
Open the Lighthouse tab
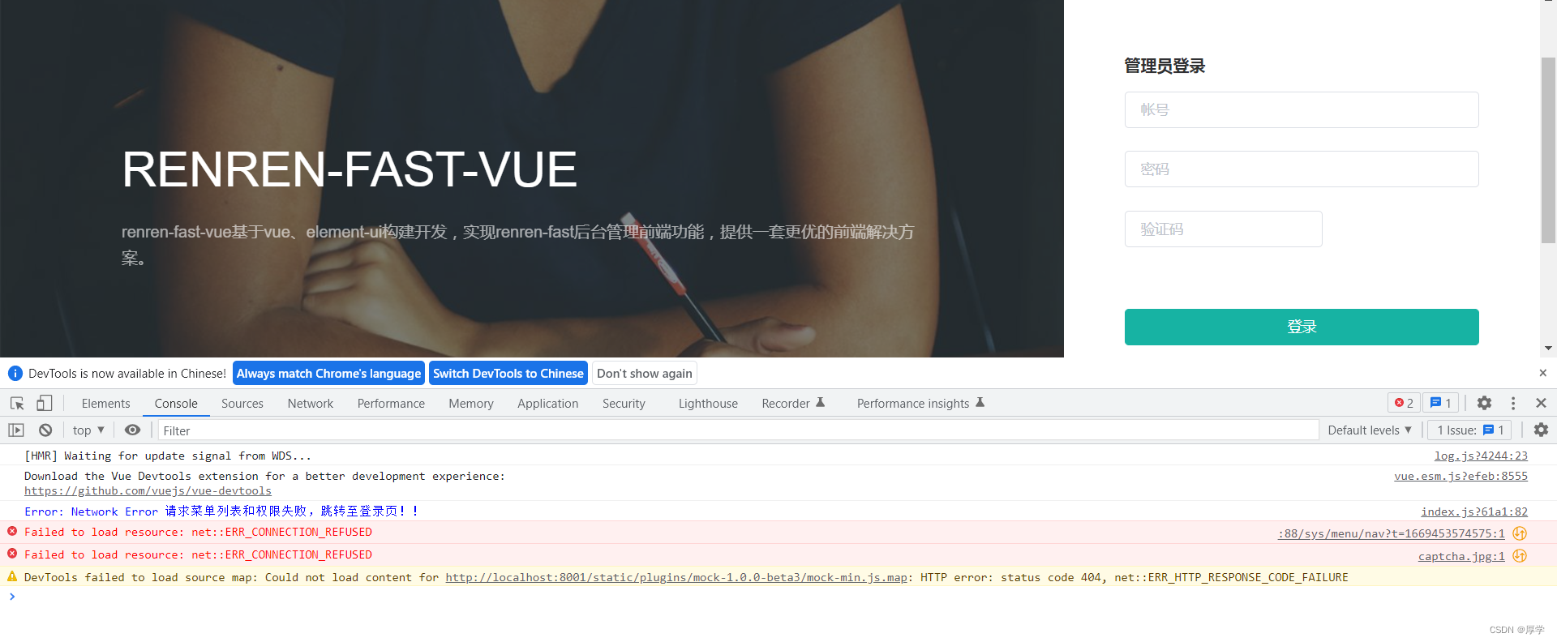click(708, 404)
